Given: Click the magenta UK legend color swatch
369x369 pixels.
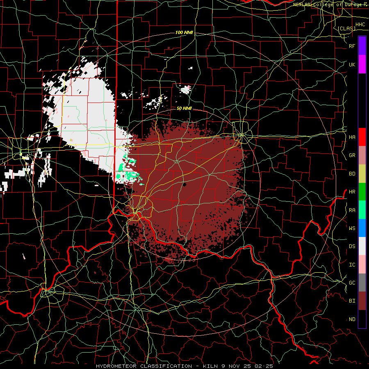Looking at the screenshot, I should click(362, 64).
